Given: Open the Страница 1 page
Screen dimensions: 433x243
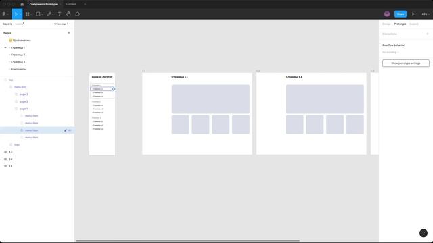Looking at the screenshot, I should (18, 47).
